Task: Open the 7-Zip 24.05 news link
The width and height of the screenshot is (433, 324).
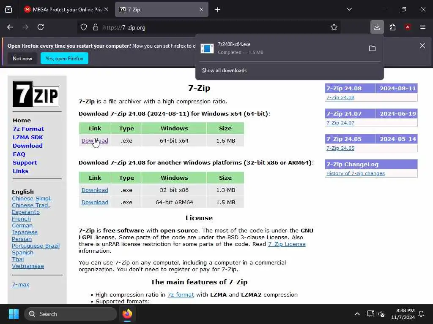Action: pyautogui.click(x=340, y=148)
